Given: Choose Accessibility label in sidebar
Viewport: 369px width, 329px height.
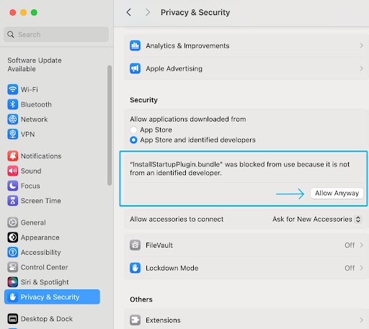Looking at the screenshot, I should coord(40,252).
